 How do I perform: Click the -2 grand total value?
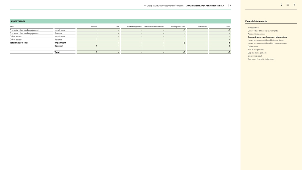(x=229, y=52)
